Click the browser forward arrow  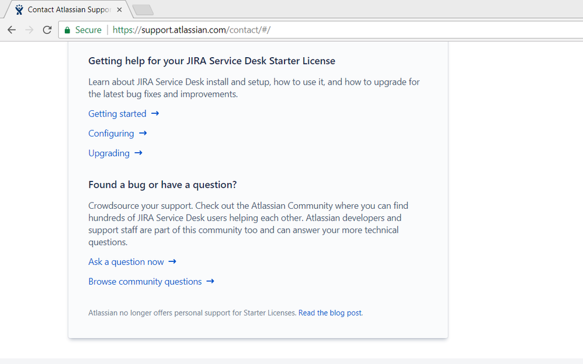coord(29,30)
